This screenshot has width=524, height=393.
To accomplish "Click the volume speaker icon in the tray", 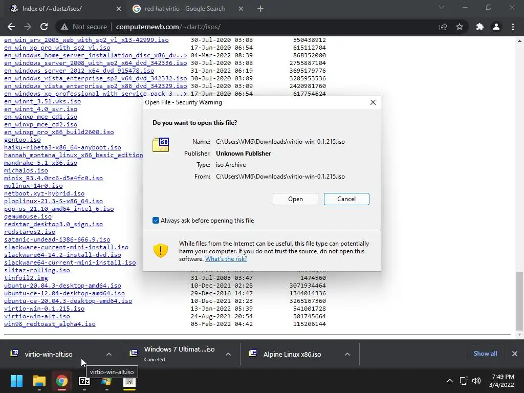I will (x=476, y=381).
